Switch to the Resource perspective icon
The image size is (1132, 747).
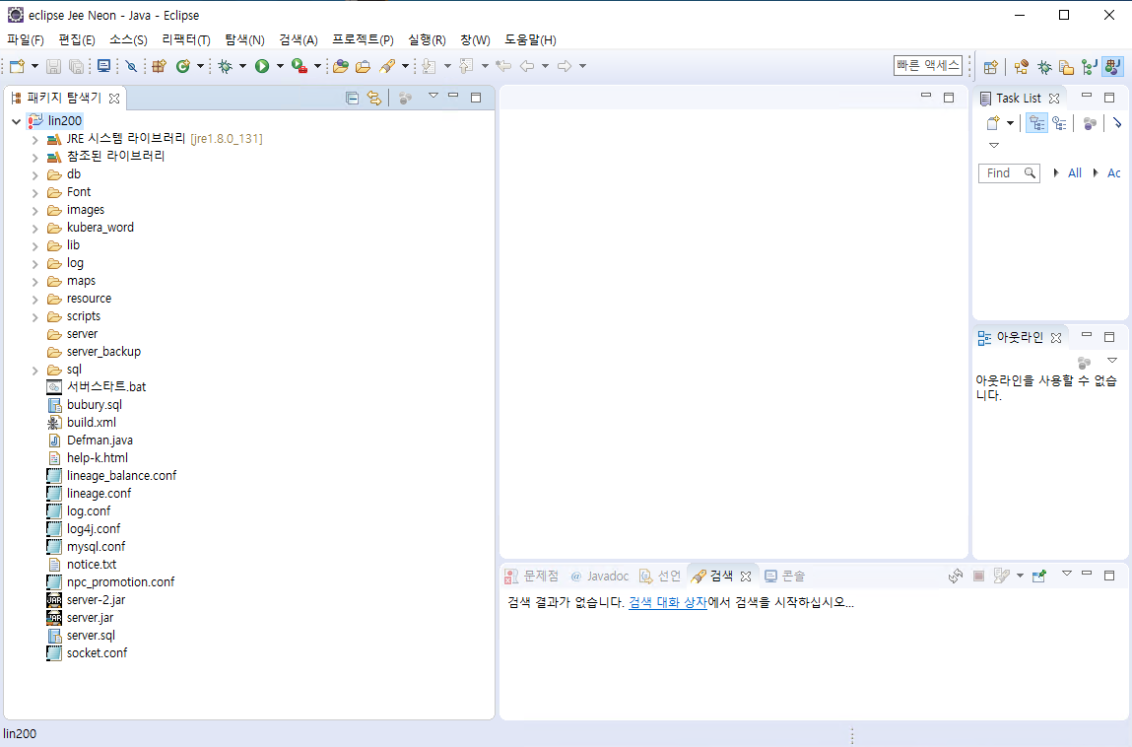point(1066,67)
